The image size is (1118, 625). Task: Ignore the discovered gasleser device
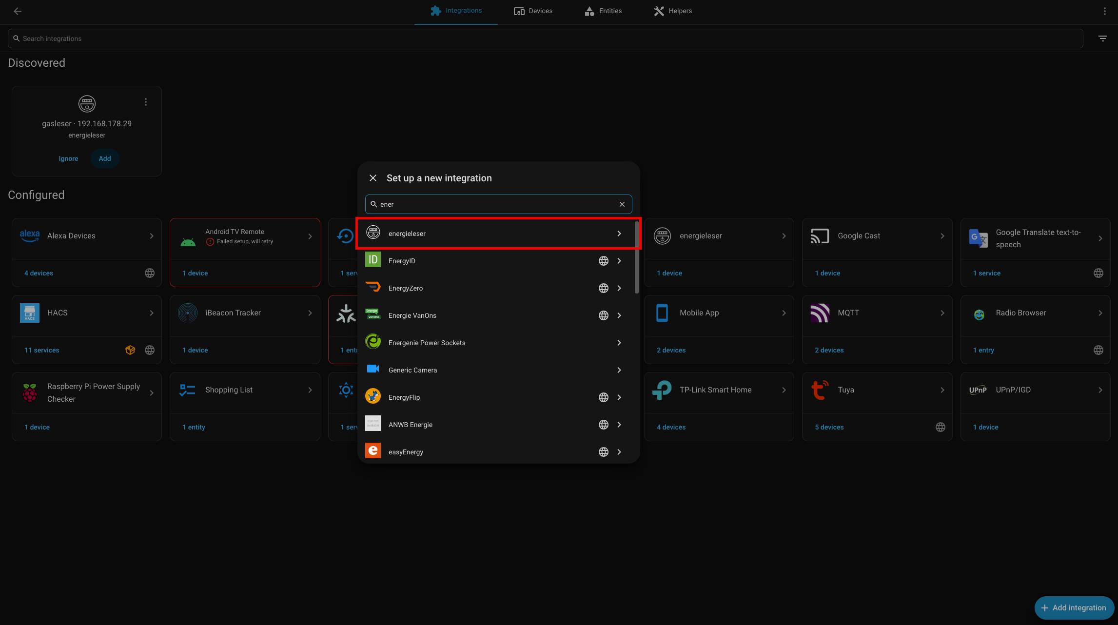click(68, 158)
